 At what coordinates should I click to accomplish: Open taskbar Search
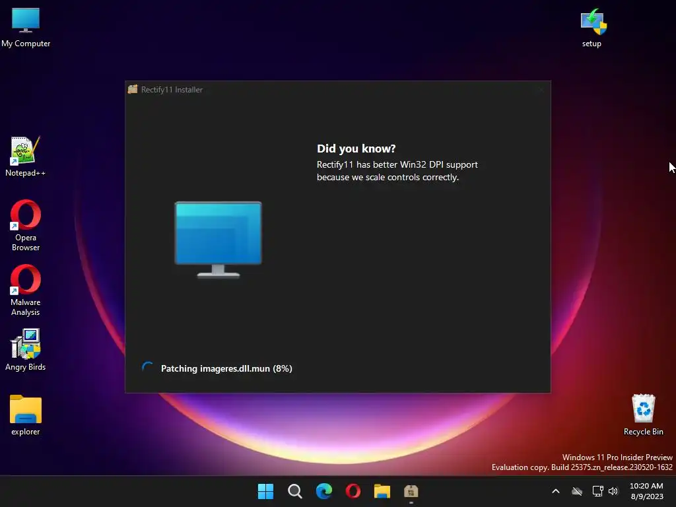(295, 491)
